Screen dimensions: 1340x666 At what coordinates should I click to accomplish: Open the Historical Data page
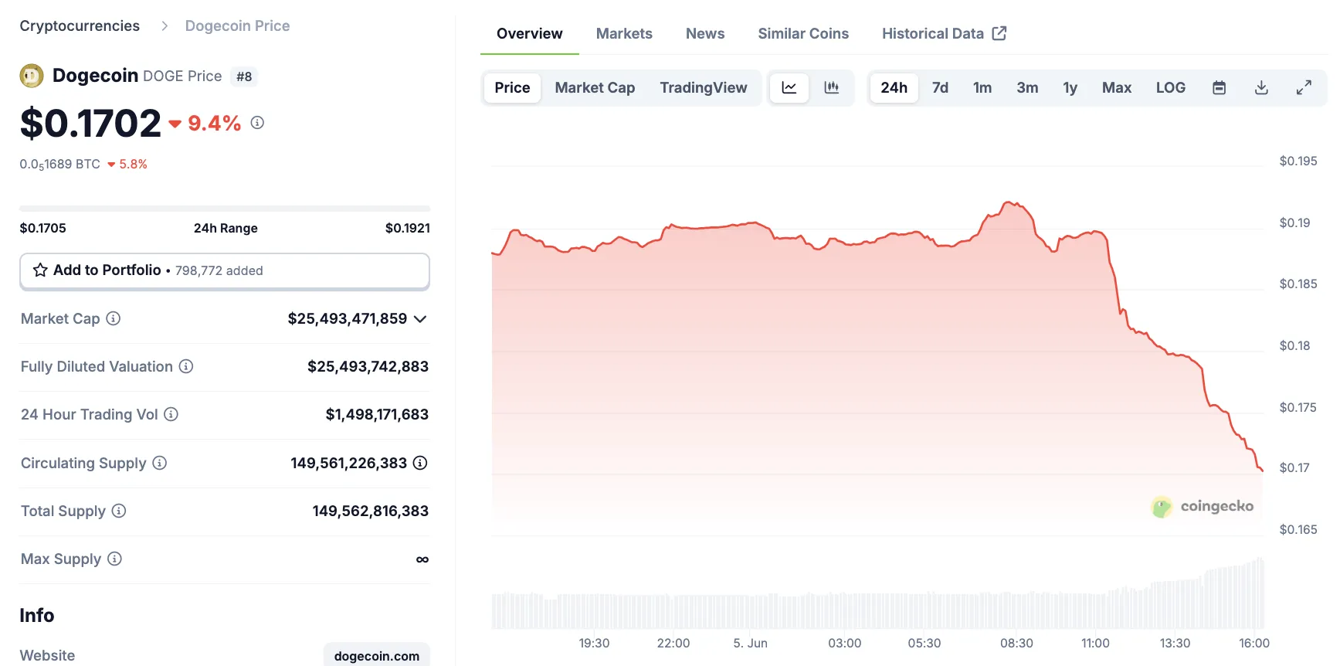pyautogui.click(x=933, y=33)
